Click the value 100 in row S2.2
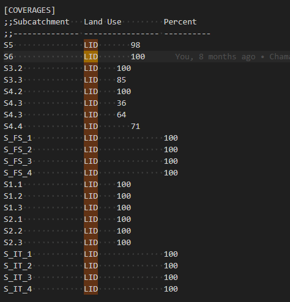This screenshot has width=290, height=302. [x=124, y=231]
